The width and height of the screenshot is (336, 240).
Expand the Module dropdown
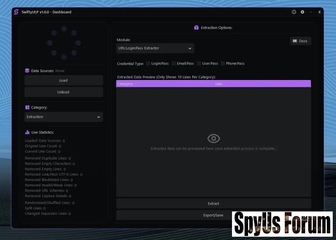[155, 49]
